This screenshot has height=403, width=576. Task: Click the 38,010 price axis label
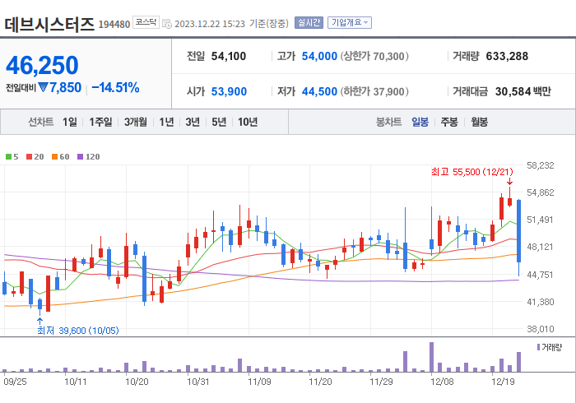[x=541, y=329]
